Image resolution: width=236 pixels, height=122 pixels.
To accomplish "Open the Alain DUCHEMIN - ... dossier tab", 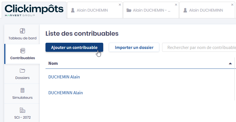I will (151, 10).
